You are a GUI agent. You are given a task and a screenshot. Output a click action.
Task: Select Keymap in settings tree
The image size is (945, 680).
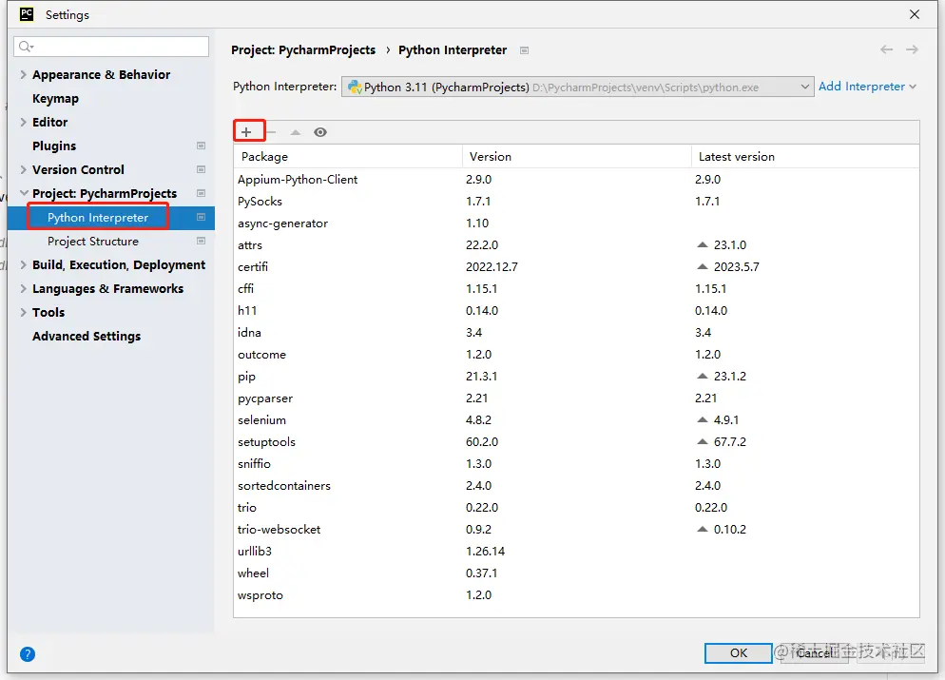pos(55,98)
